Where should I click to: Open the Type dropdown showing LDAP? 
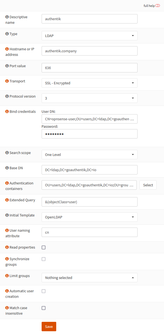(90, 36)
